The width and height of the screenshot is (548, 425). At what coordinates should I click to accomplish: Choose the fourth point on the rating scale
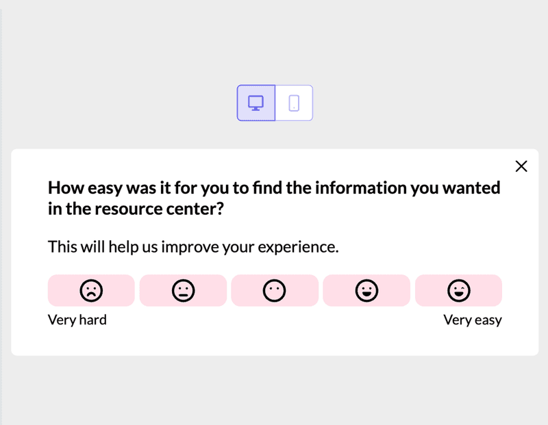[x=366, y=290]
